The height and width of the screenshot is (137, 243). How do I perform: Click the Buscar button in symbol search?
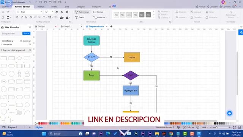[x=26, y=33]
